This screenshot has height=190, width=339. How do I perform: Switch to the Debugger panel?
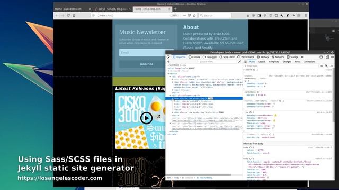click(x=210, y=57)
